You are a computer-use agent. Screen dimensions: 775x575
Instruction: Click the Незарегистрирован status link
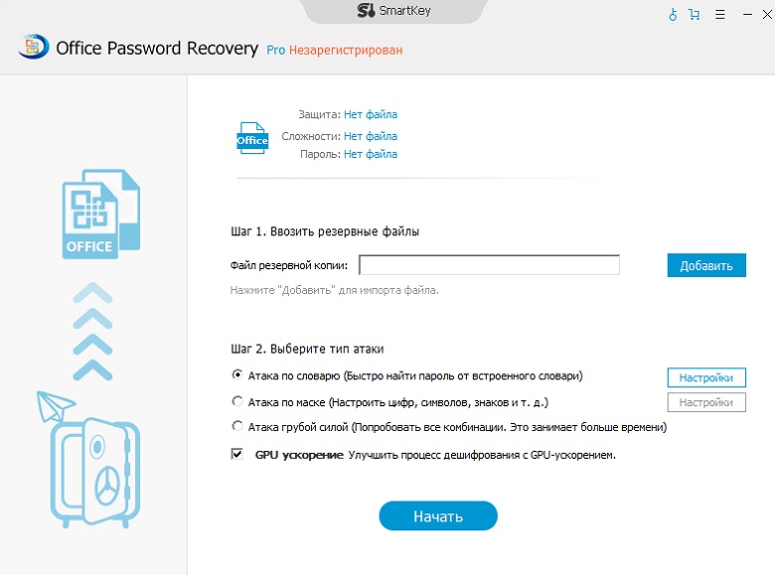tap(346, 49)
